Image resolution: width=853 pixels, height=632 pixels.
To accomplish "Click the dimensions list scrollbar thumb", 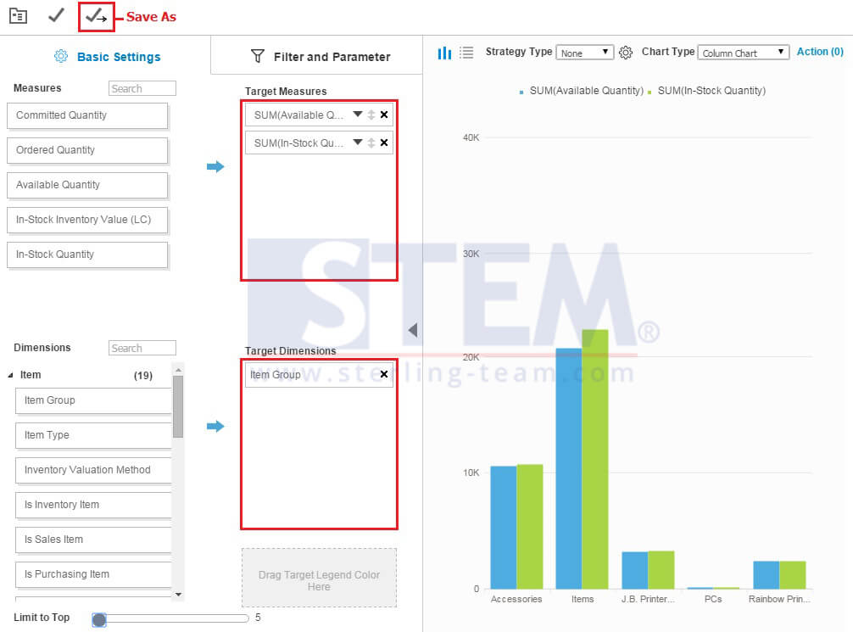I will click(x=178, y=406).
